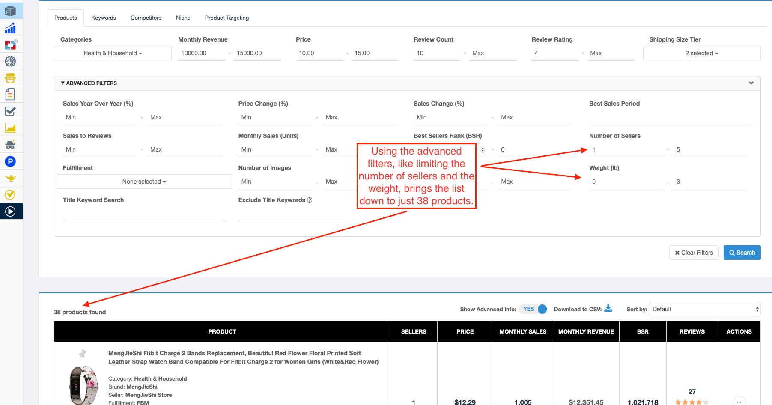Viewport: 772px width, 405px height.
Task: Click Price min field 10.00
Action: coord(319,53)
